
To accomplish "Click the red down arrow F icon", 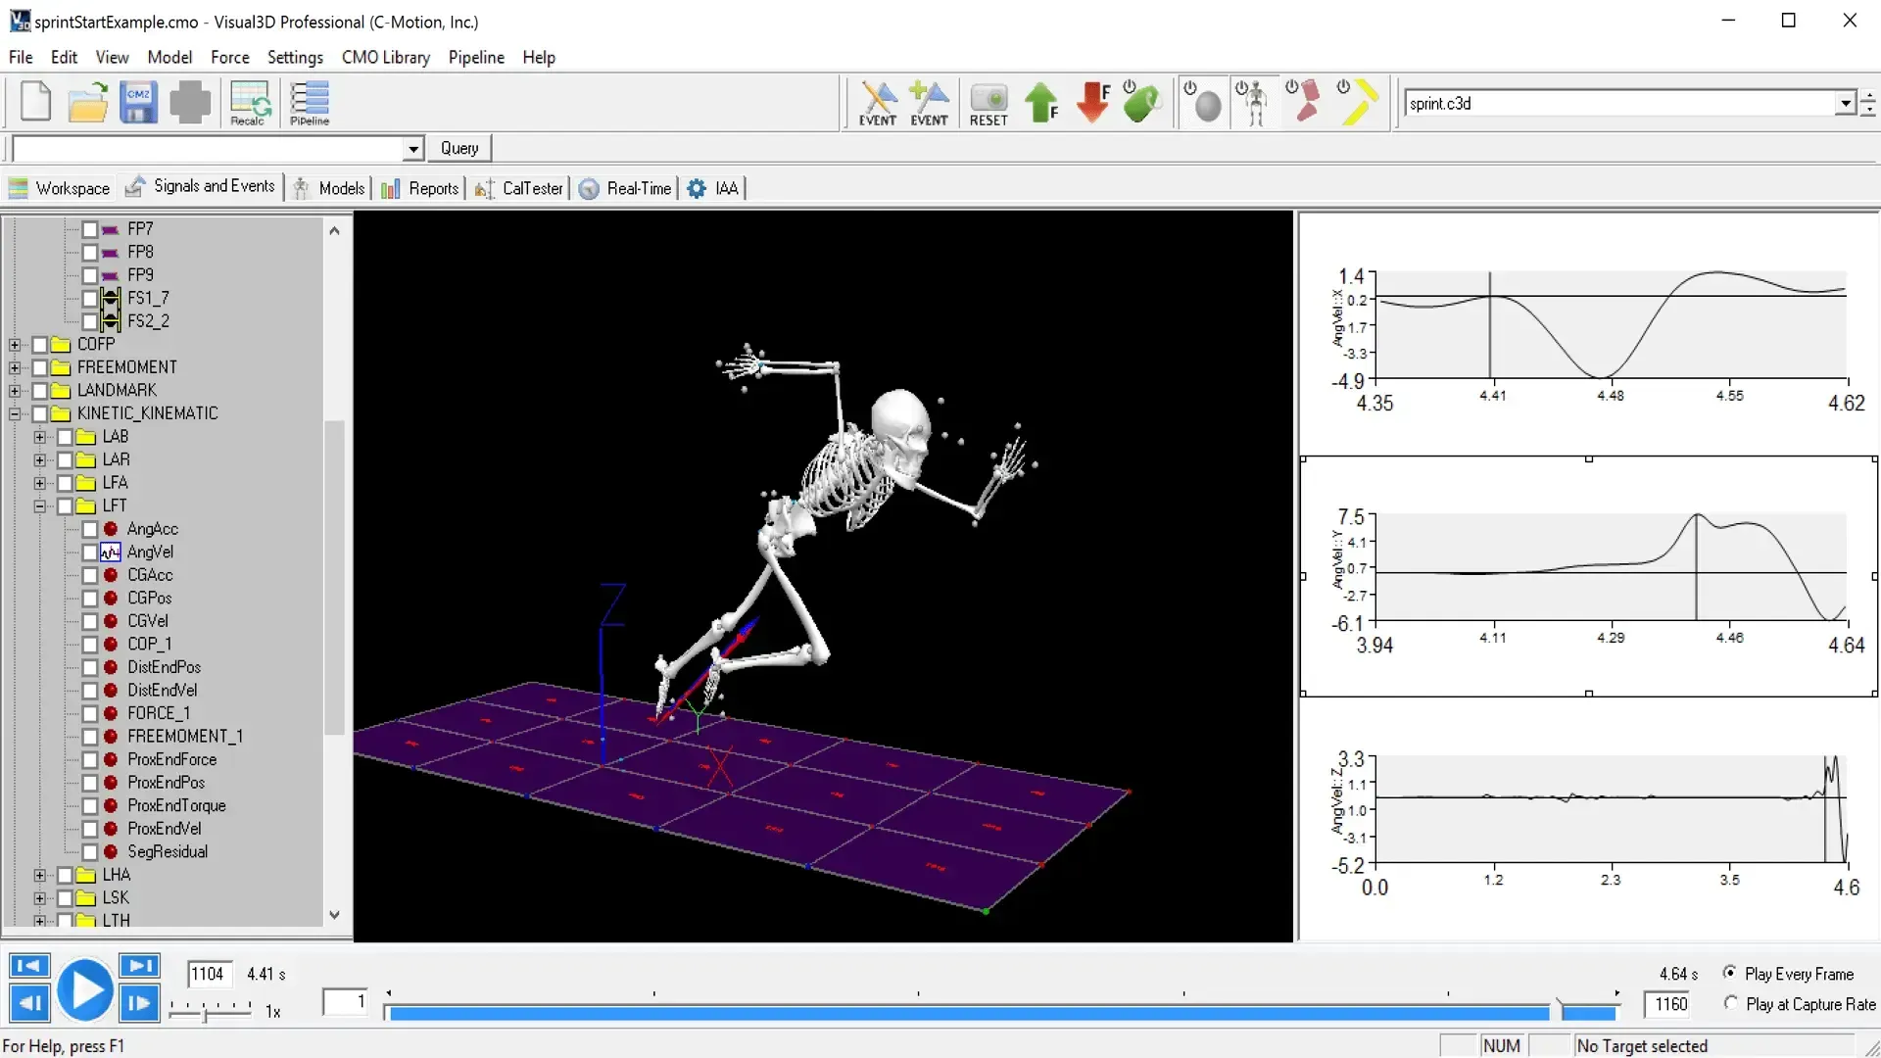I will [1092, 103].
